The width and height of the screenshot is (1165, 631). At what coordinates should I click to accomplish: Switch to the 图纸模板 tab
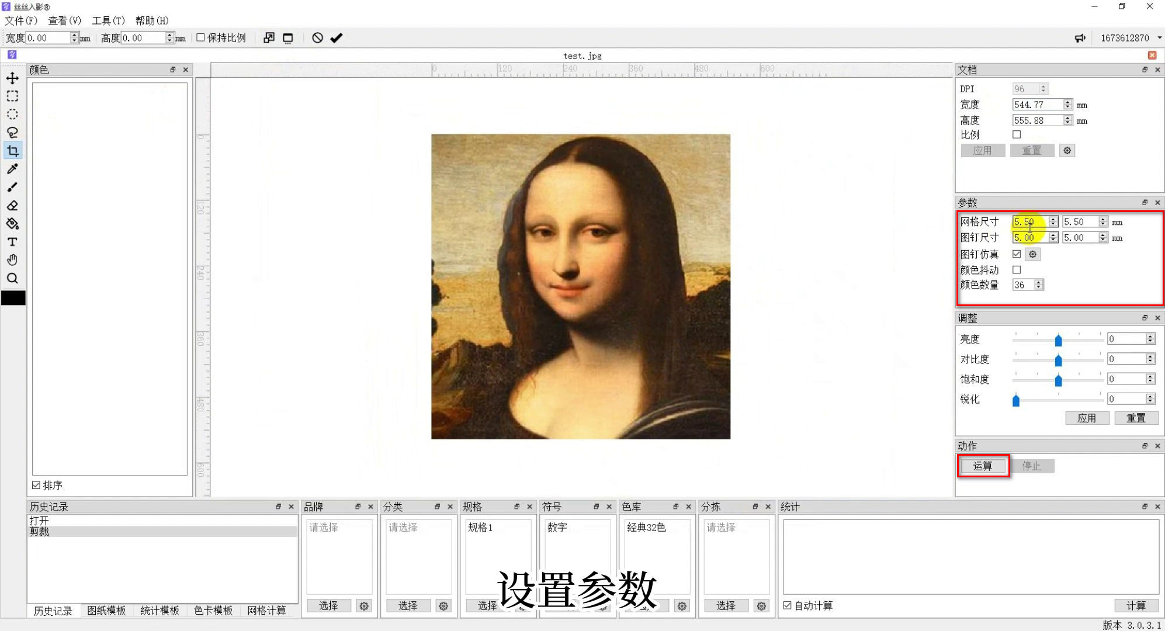tap(106, 610)
